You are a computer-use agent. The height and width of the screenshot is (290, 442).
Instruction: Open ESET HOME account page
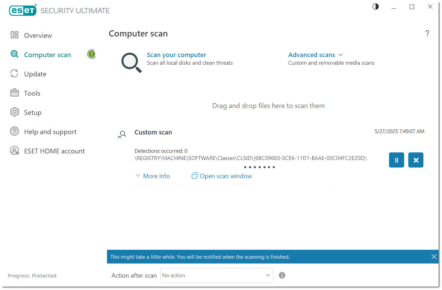[54, 151]
